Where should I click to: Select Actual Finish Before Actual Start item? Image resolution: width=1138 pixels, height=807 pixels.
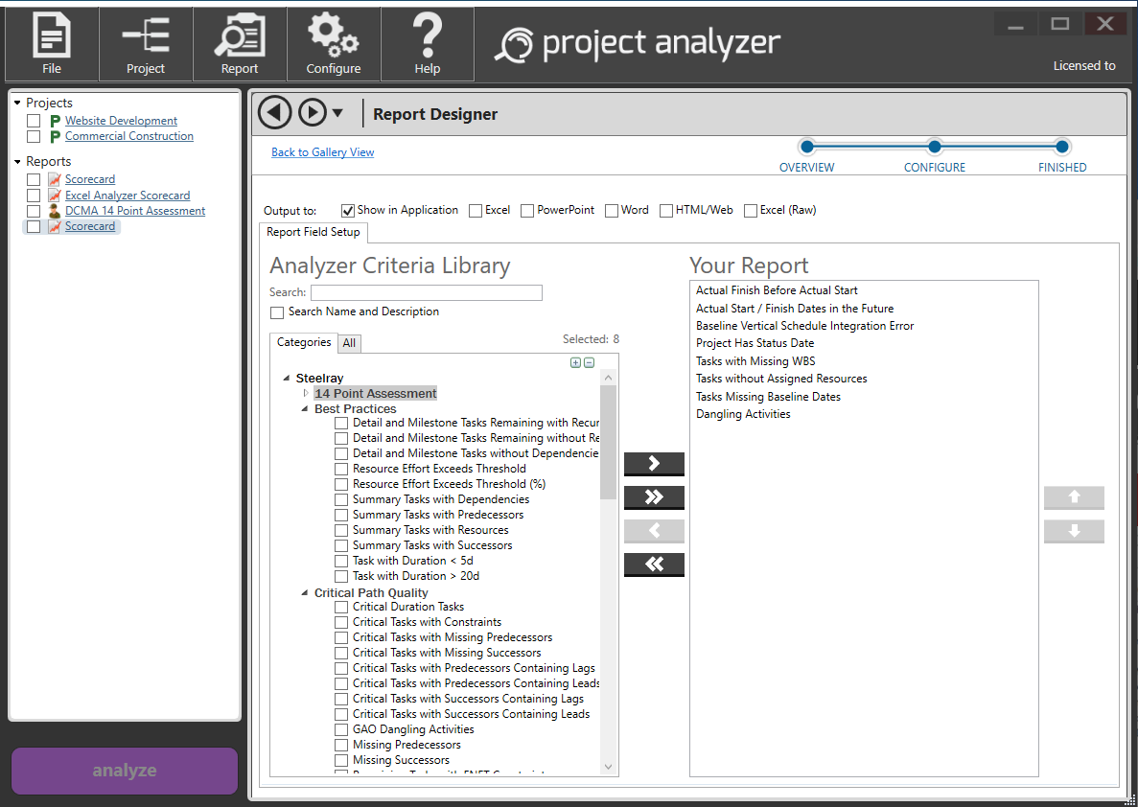(777, 290)
